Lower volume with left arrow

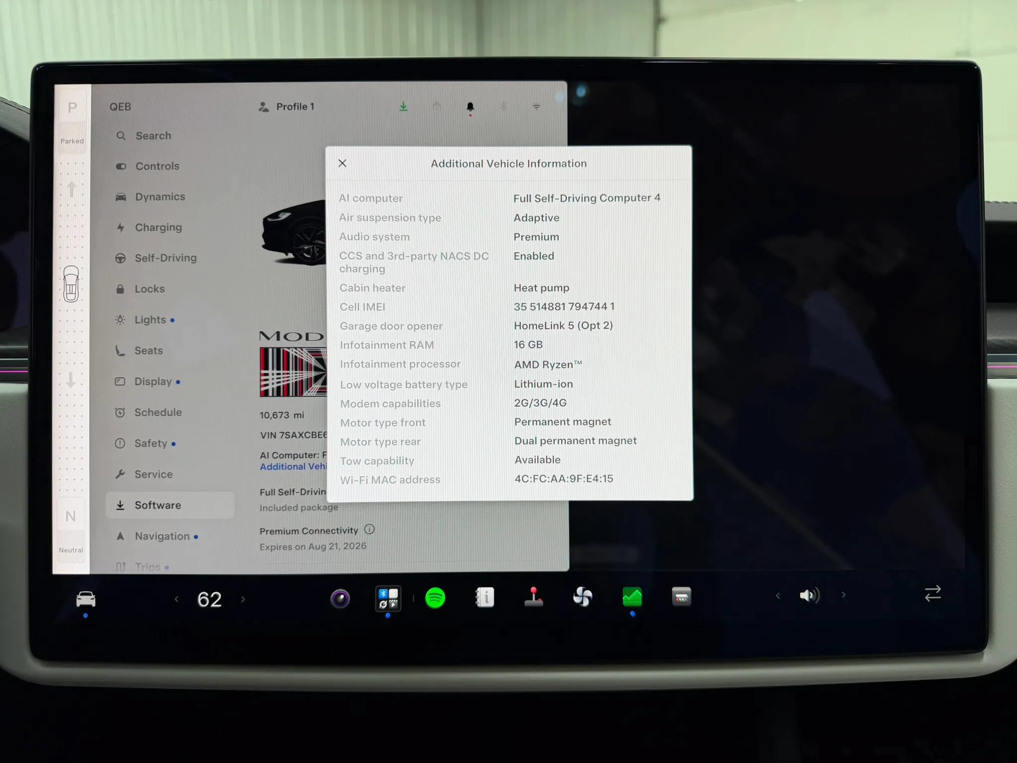tap(778, 596)
